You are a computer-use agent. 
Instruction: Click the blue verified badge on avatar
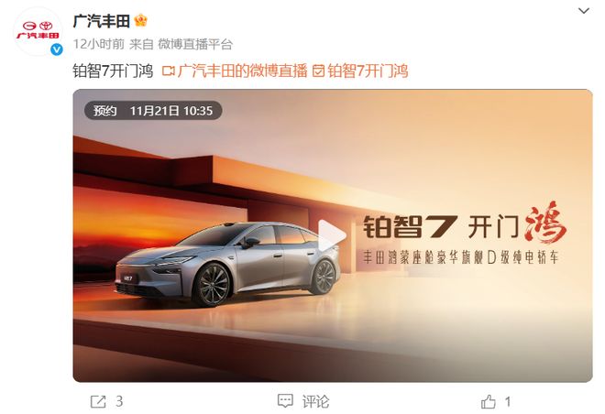pos(57,49)
